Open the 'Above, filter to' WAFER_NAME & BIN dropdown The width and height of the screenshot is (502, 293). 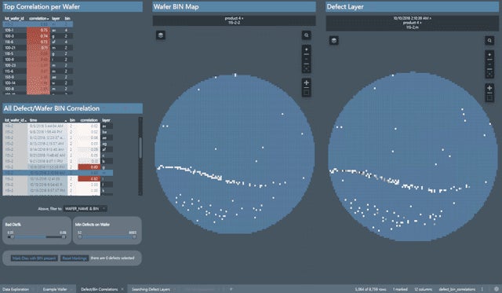pyautogui.click(x=85, y=209)
